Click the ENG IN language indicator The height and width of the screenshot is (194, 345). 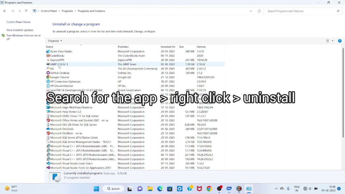[x=297, y=189]
